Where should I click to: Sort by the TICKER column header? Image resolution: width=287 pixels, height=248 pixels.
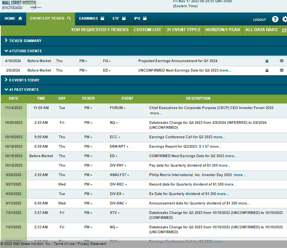click(x=88, y=98)
